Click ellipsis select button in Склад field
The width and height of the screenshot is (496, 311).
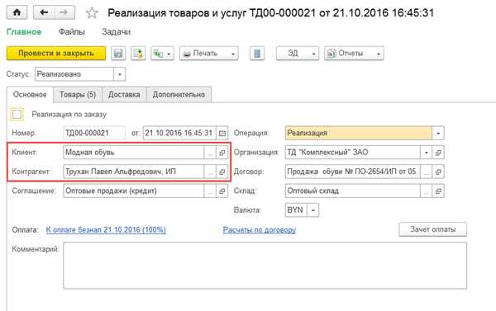[x=426, y=191]
